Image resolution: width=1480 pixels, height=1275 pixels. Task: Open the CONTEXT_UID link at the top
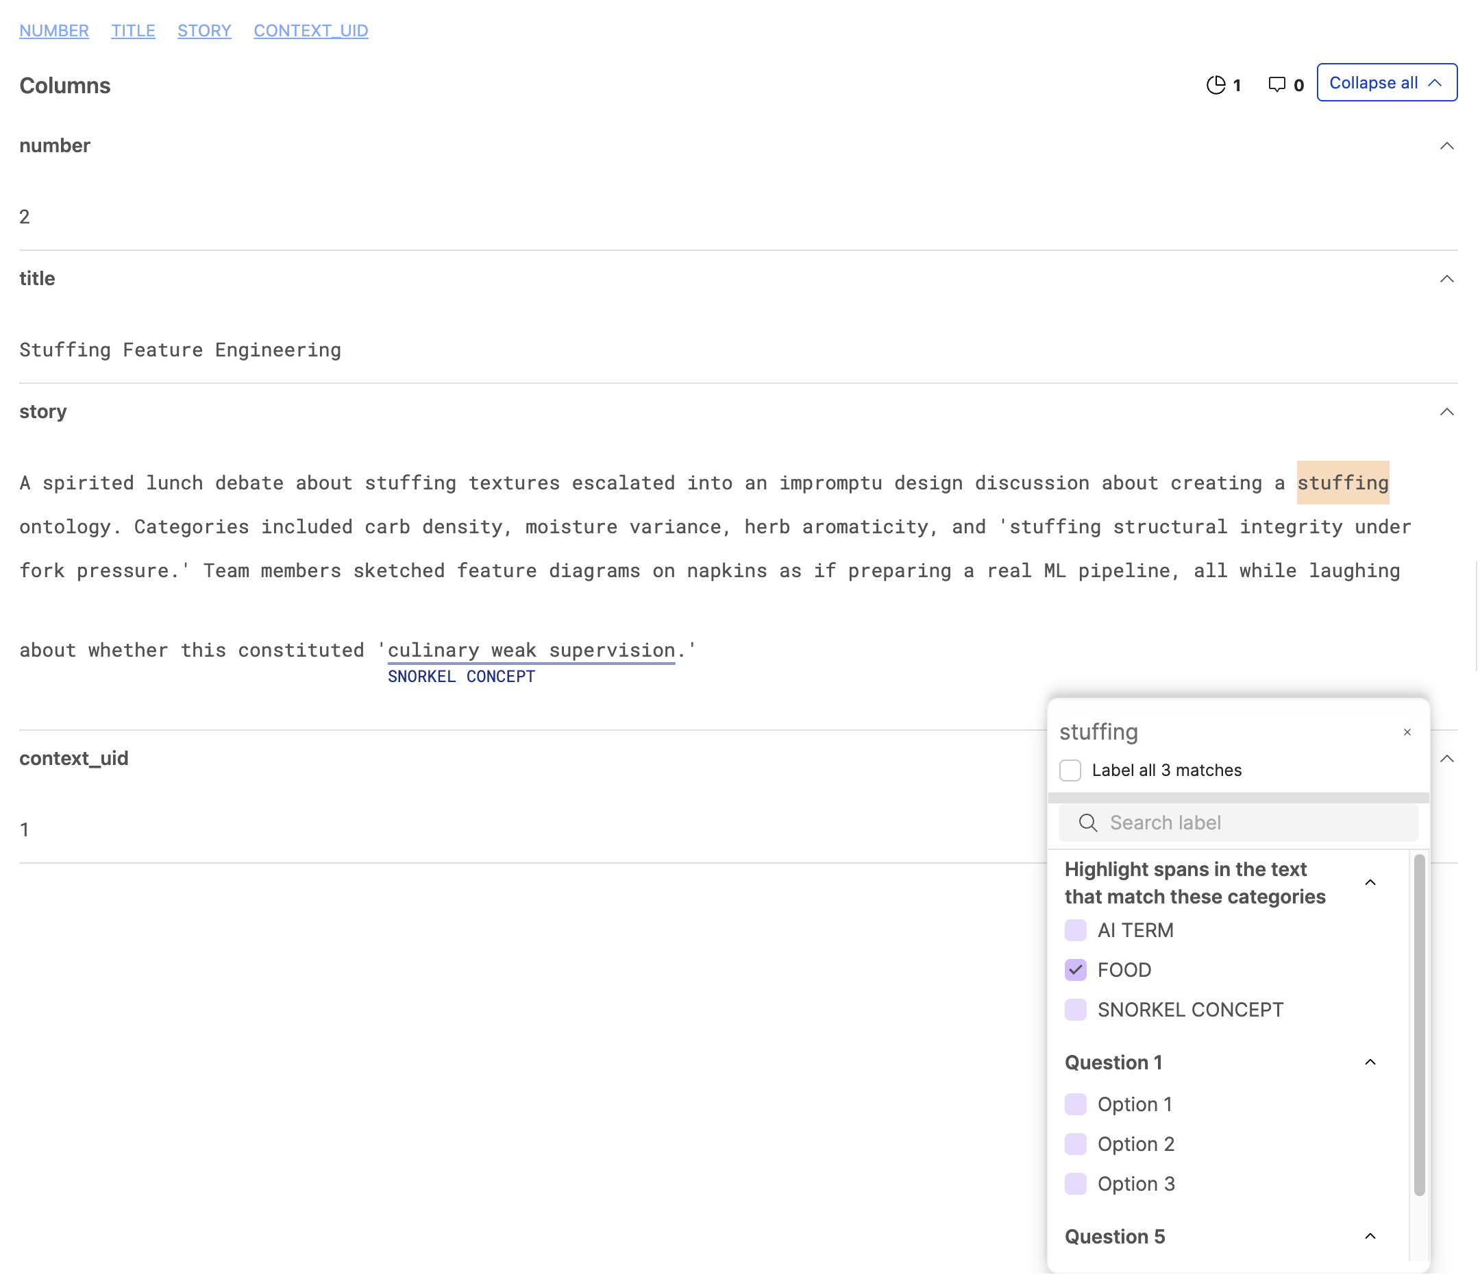310,31
